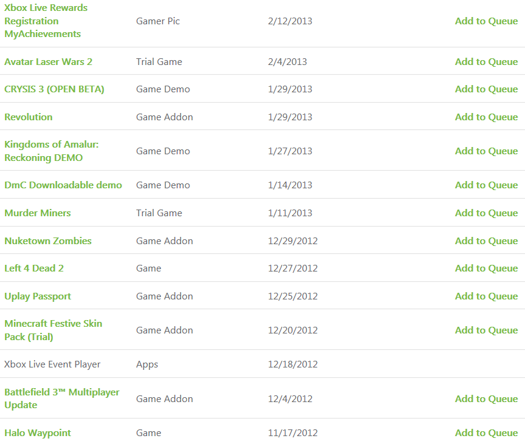Select the 12/25/2012 date cell
Image resolution: width=525 pixels, height=444 pixels.
pos(293,296)
